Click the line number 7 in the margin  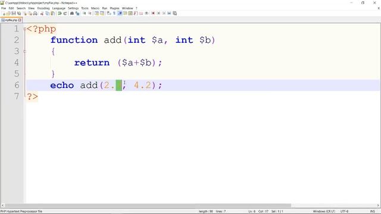coord(17,96)
